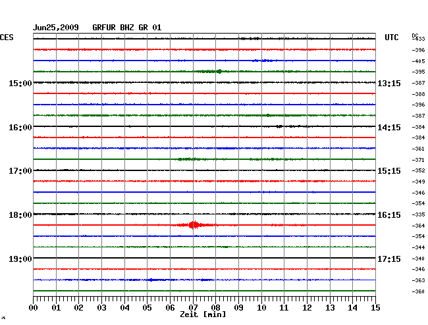This screenshot has height=325, width=428.
Task: Select the 15:00 CES time label
Action: 20,84
